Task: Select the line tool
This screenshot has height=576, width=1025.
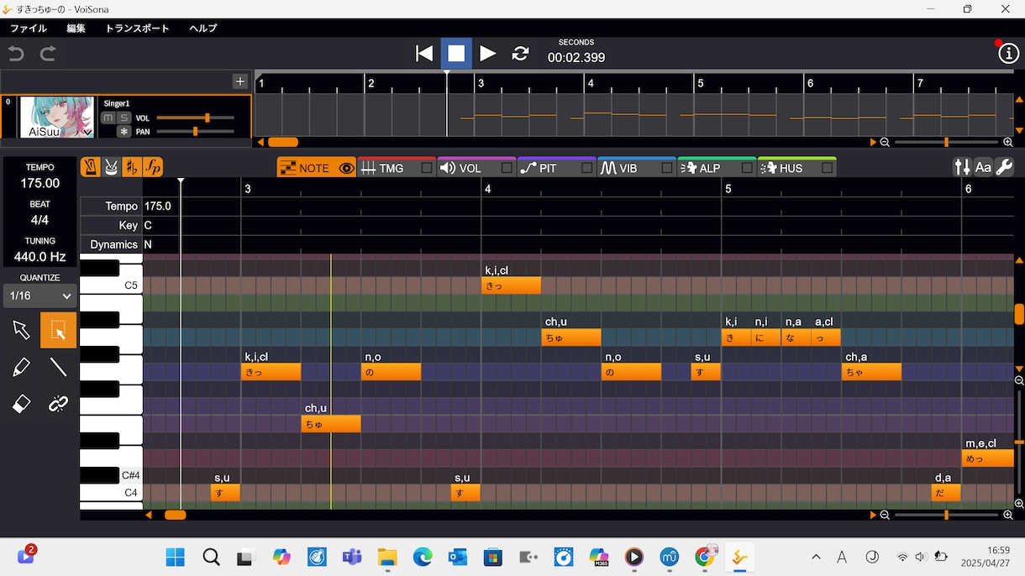Action: [58, 367]
